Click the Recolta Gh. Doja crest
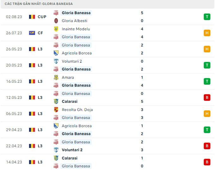This screenshot has height=170, width=215. point(56,110)
